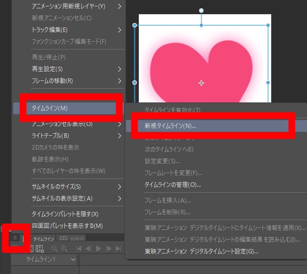Switch to the タイムライン tab
Image resolution: width=307 pixels, height=274 pixels.
coord(43,239)
